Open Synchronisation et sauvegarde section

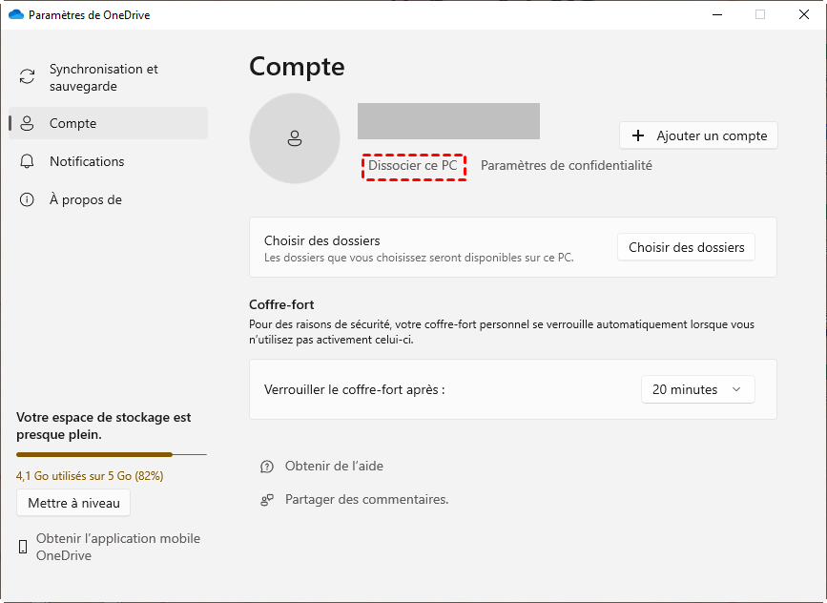(x=108, y=77)
